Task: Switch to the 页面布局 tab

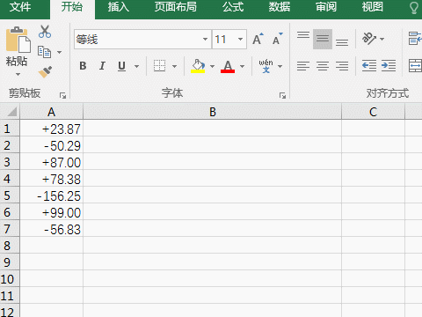Action: point(176,7)
